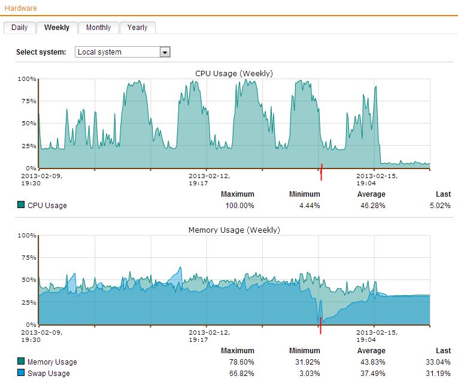Open the Monthly tab
Screen dimensions: 458x382
[x=98, y=28]
